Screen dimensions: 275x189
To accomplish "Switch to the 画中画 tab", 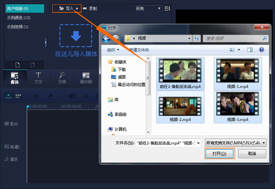I will tap(86, 78).
